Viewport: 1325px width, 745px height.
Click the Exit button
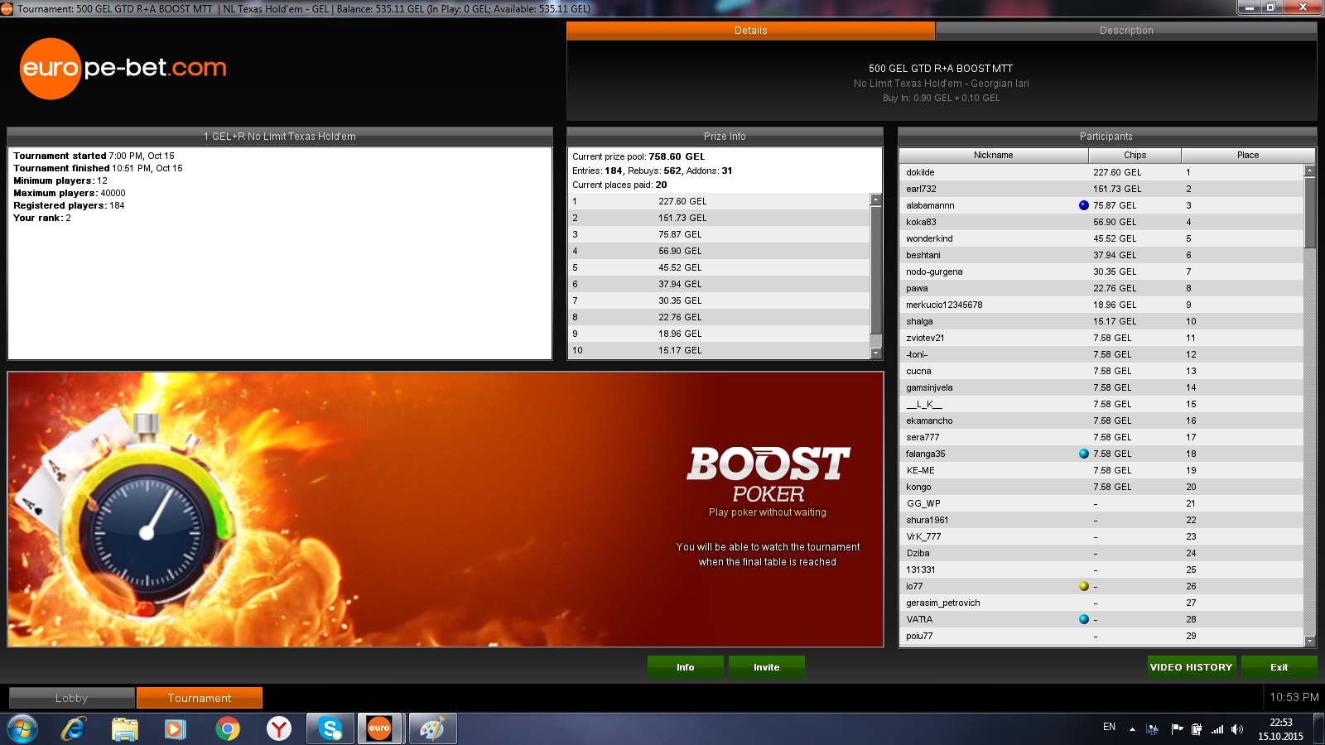coord(1279,667)
